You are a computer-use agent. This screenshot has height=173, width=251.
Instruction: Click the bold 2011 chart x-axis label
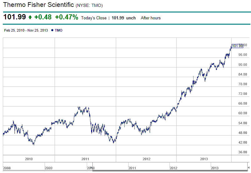85,159
